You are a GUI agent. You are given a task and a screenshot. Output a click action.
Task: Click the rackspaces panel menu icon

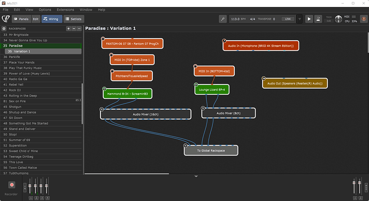(4, 28)
